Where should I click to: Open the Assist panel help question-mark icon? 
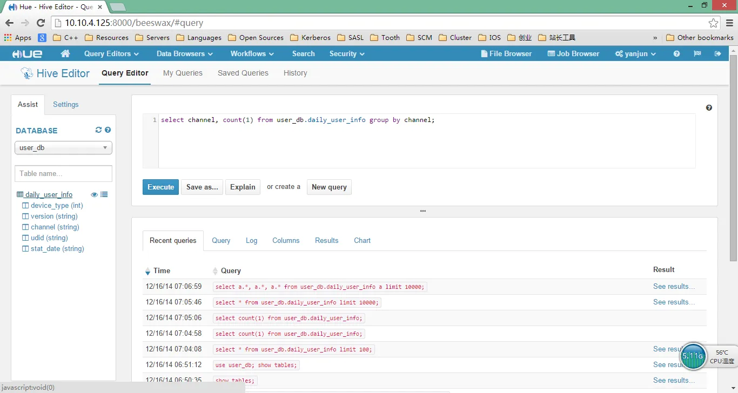coord(108,130)
